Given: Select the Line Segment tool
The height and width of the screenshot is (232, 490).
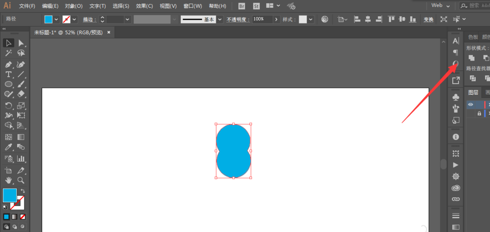Looking at the screenshot, I should pos(21,74).
